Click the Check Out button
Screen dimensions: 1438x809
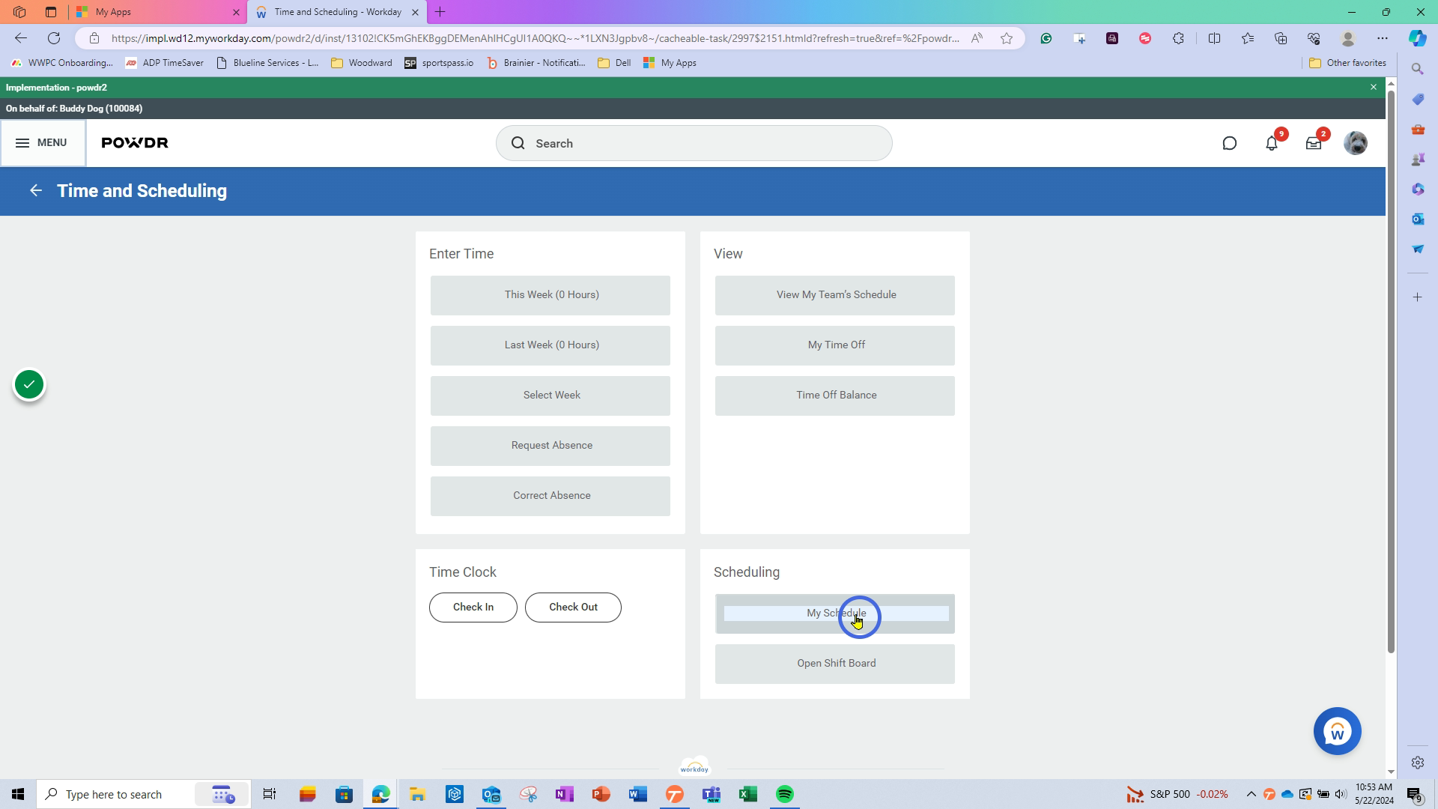pos(573,607)
